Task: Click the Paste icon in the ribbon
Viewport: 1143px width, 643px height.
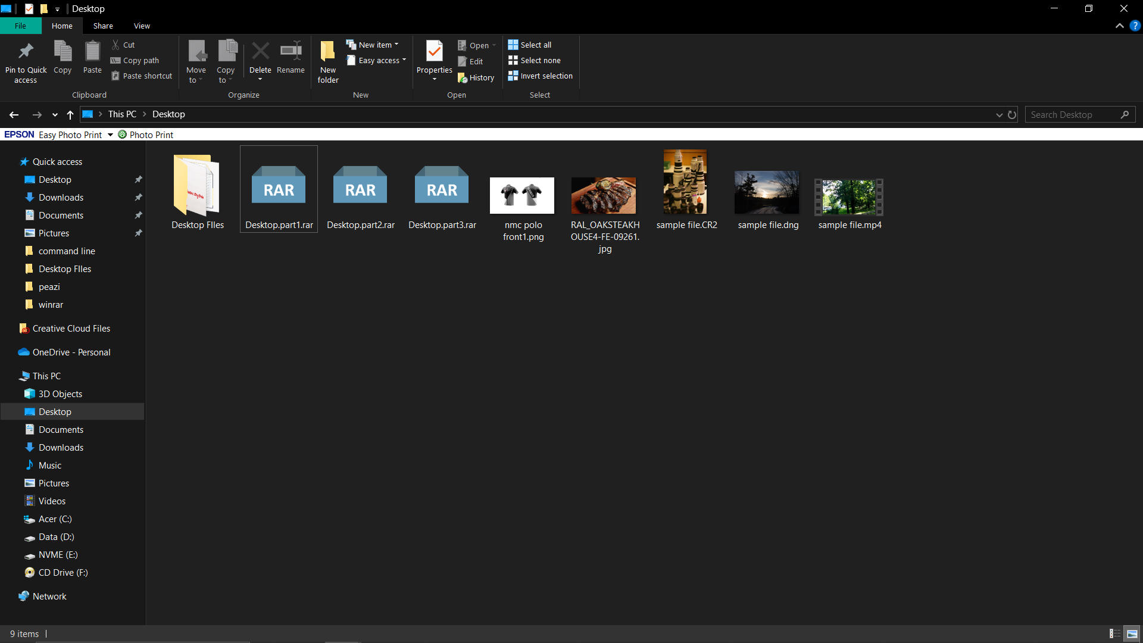Action: [92, 52]
